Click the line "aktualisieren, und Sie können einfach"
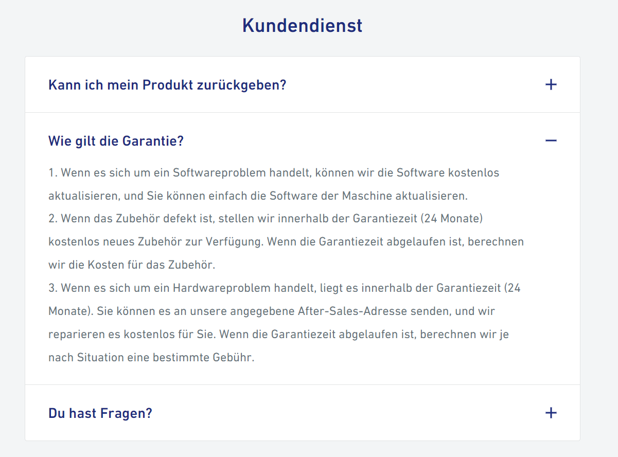Screen dimensions: 618x457 pos(257,196)
